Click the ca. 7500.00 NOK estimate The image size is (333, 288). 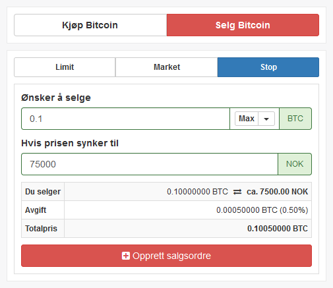pyautogui.click(x=278, y=192)
